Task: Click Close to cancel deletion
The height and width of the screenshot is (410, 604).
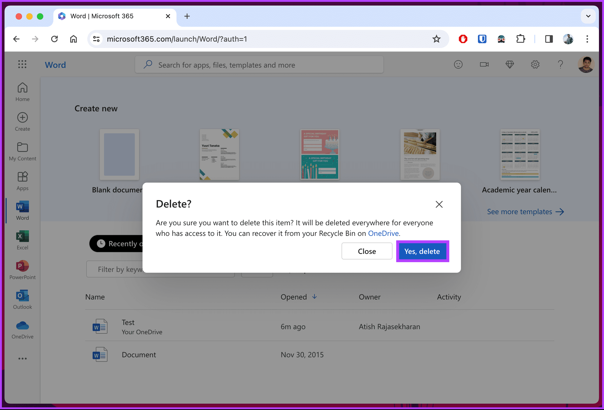Action: (366, 251)
